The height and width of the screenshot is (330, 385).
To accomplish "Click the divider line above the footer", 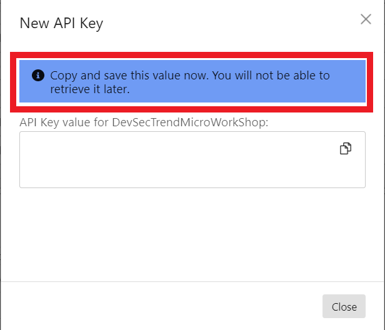I will click(x=192, y=281).
